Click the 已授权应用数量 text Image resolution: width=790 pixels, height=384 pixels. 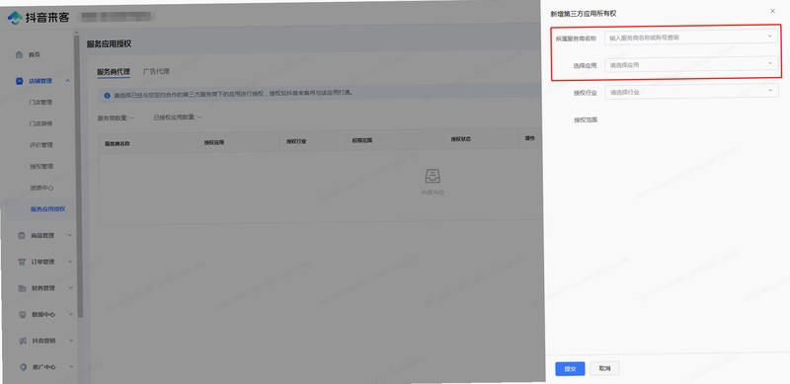178,117
